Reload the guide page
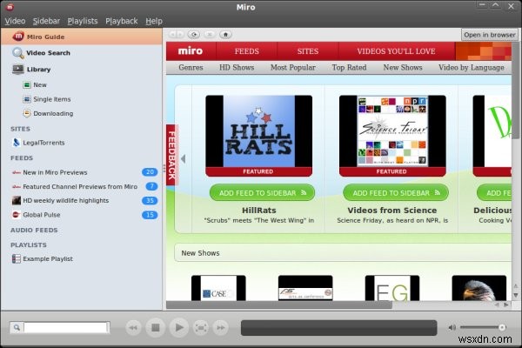522x348 pixels. click(x=193, y=34)
